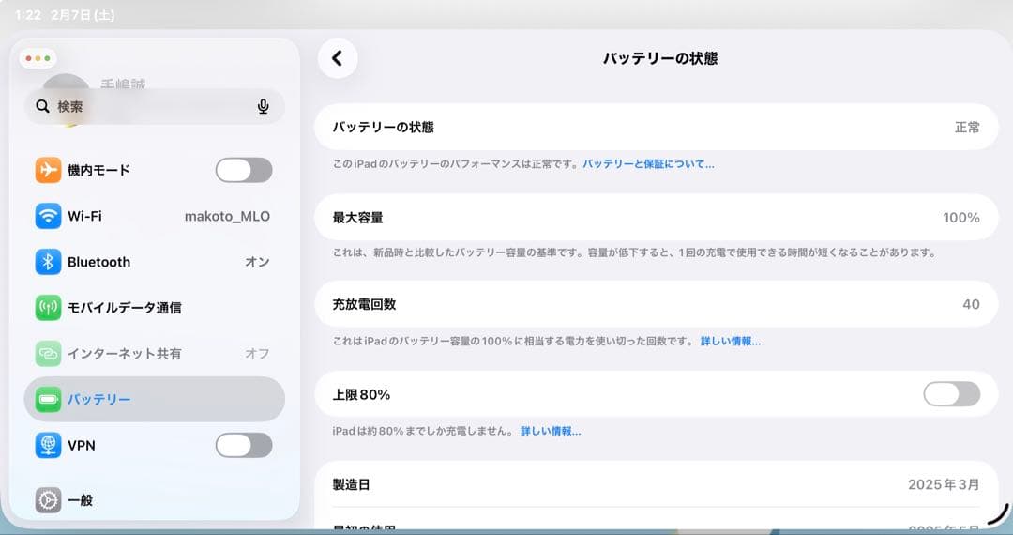The image size is (1013, 535).
Task: Click the 1:22 clock in status bar
Action: tap(28, 15)
